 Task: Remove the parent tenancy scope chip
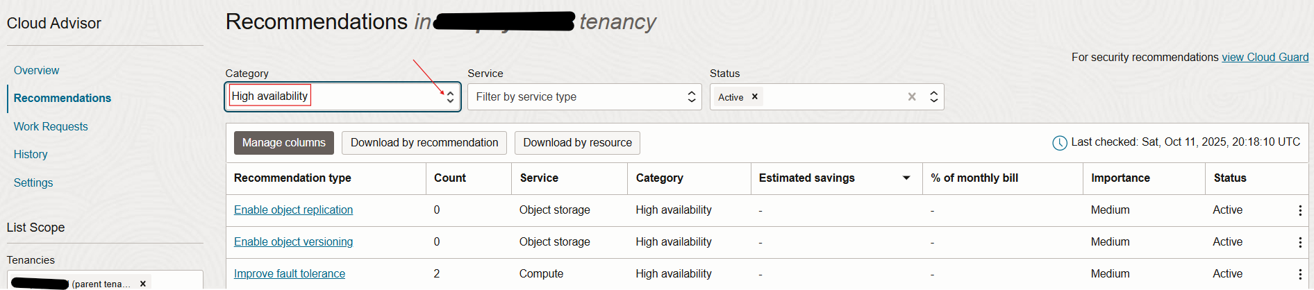(143, 284)
